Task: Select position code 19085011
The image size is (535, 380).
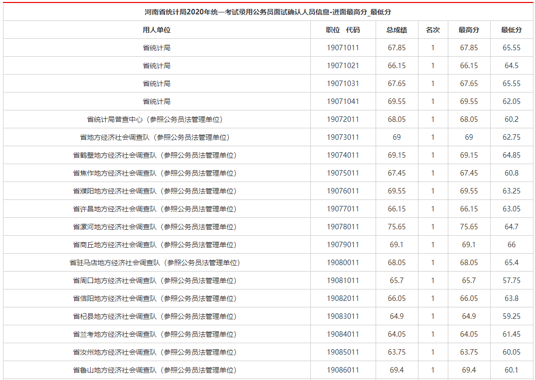Action: tap(343, 352)
